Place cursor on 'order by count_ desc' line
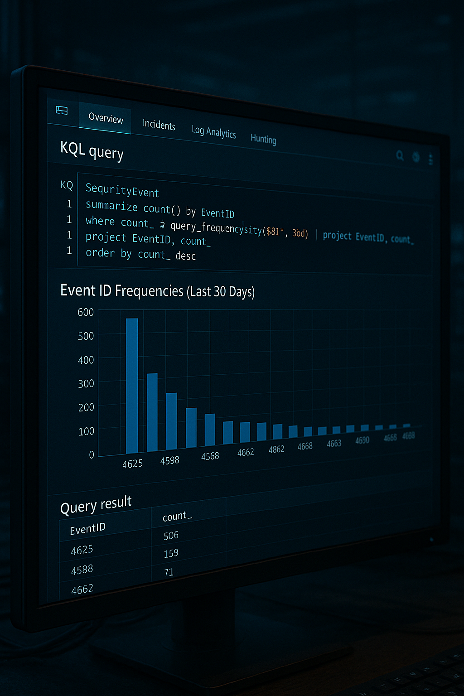 [140, 254]
